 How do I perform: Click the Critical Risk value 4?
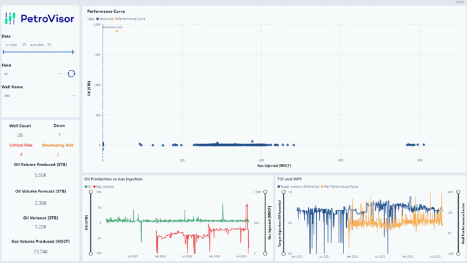(x=21, y=155)
